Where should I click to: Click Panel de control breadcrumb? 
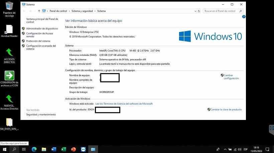pyautogui.click(x=58, y=11)
